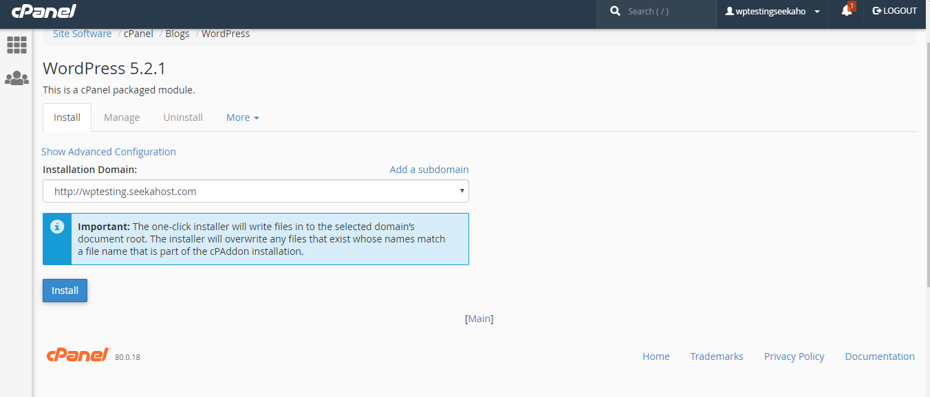This screenshot has width=930, height=397.
Task: Open the wptestingseekaho user menu
Action: pos(772,11)
